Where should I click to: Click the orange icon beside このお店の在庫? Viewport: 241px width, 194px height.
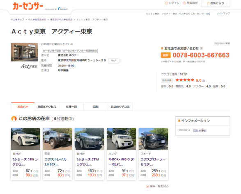(14, 119)
